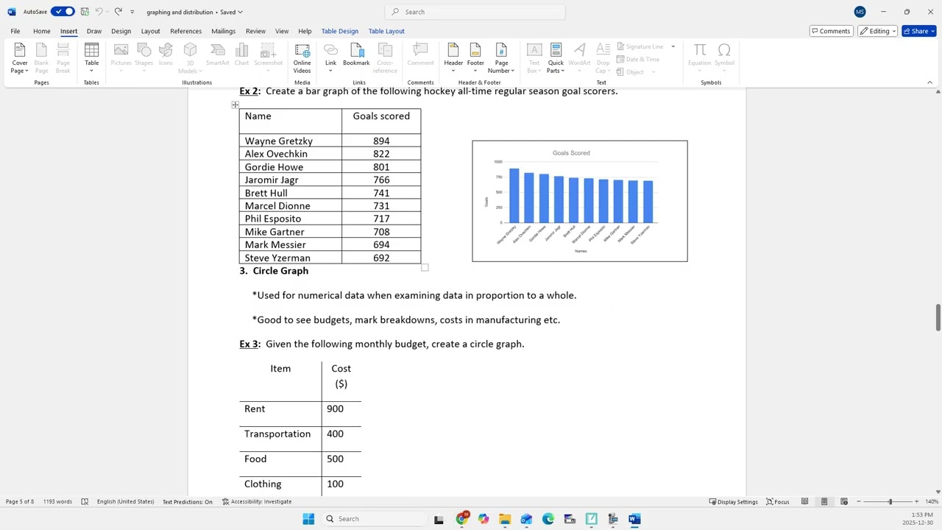Collapse the ribbon with chevron
Image resolution: width=942 pixels, height=530 pixels.
(x=929, y=82)
